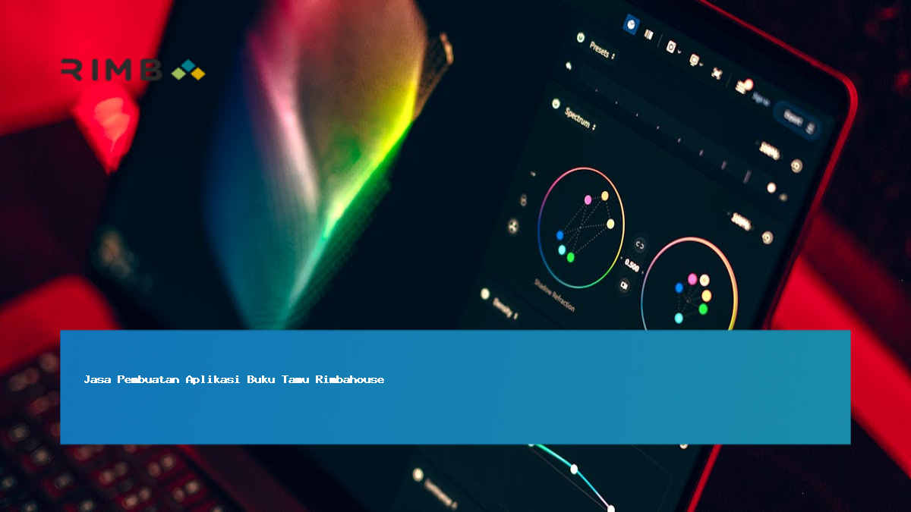Viewport: 911px width, 512px height.
Task: Select the green dot in Shadow Refraction wheel
Action: 570,257
